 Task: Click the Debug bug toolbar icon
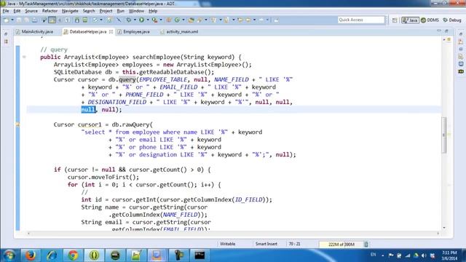128,20
